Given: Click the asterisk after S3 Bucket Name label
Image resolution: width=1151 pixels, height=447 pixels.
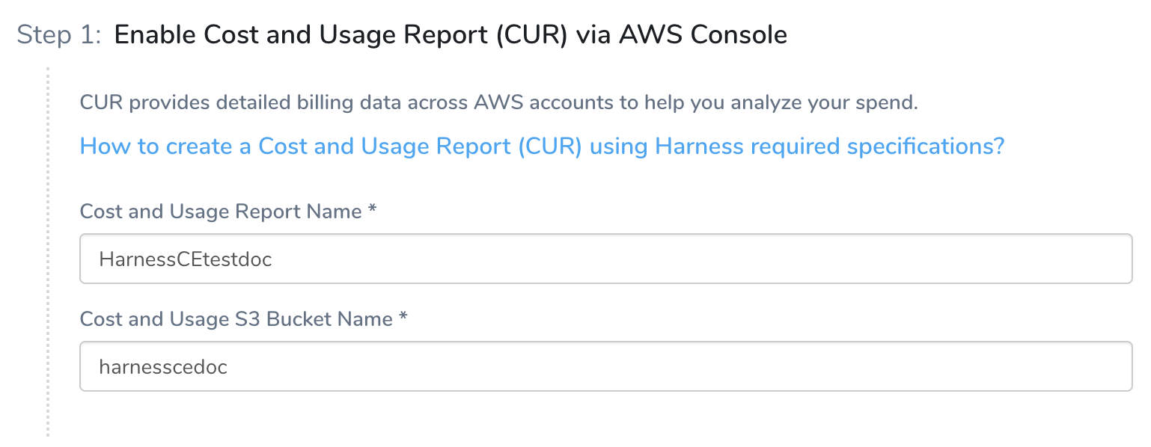Looking at the screenshot, I should pyautogui.click(x=403, y=318).
